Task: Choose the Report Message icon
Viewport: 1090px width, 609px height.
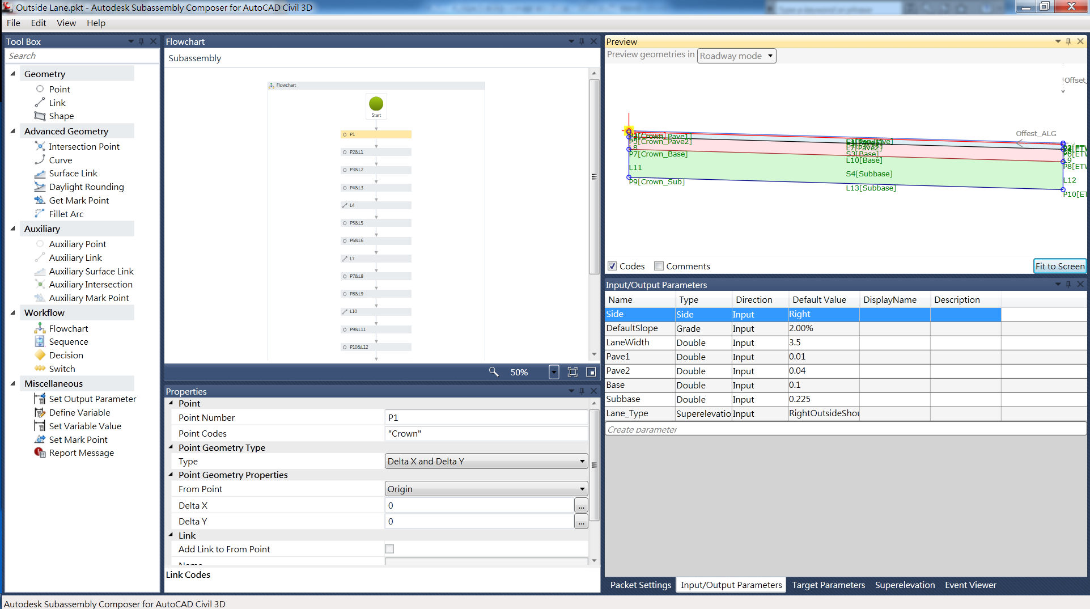Action: tap(40, 452)
